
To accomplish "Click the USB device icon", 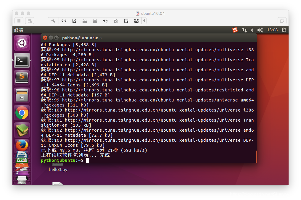I will click(115, 21).
